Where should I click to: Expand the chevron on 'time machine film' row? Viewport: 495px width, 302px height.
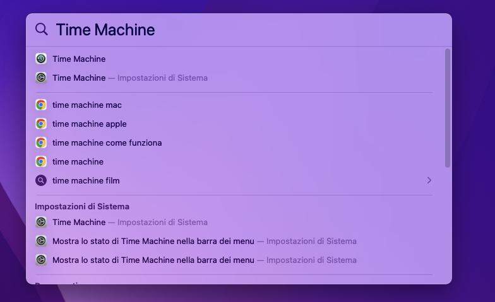429,180
